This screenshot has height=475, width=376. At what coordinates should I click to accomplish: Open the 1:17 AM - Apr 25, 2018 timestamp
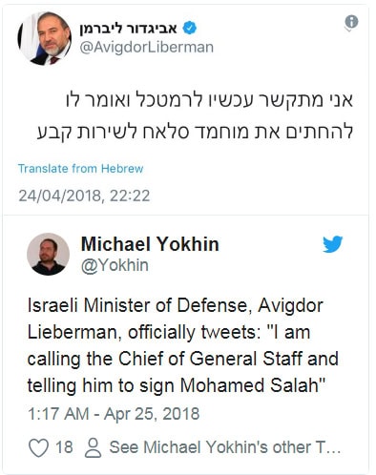[114, 414]
